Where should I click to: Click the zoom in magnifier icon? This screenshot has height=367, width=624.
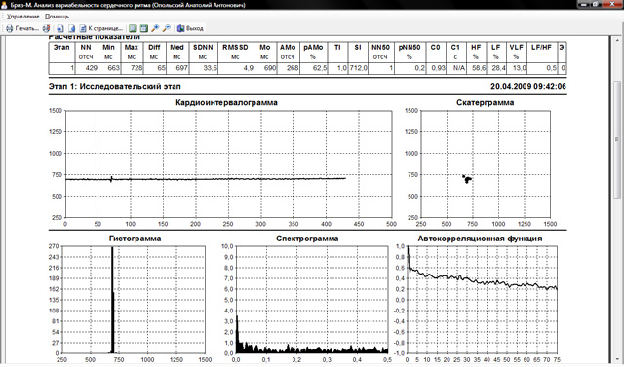coord(155,28)
